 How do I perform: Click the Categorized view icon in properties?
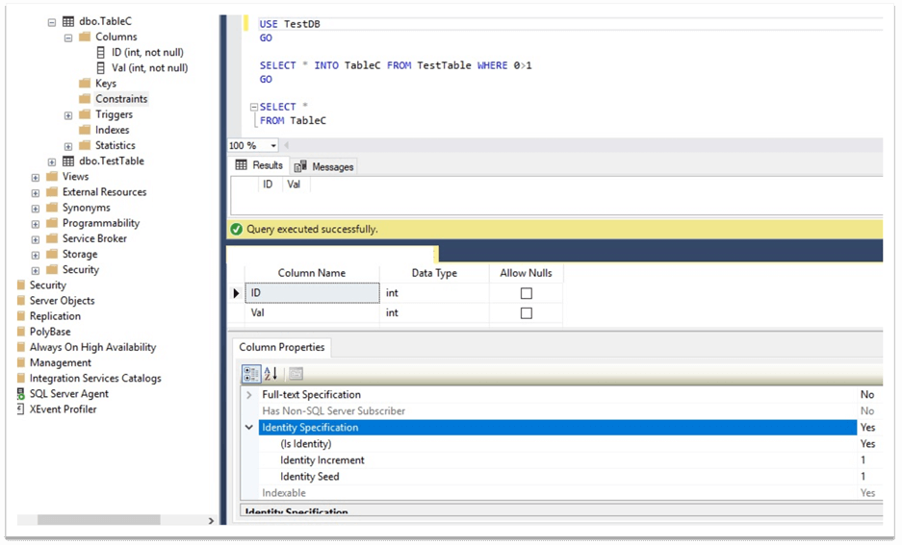[251, 374]
